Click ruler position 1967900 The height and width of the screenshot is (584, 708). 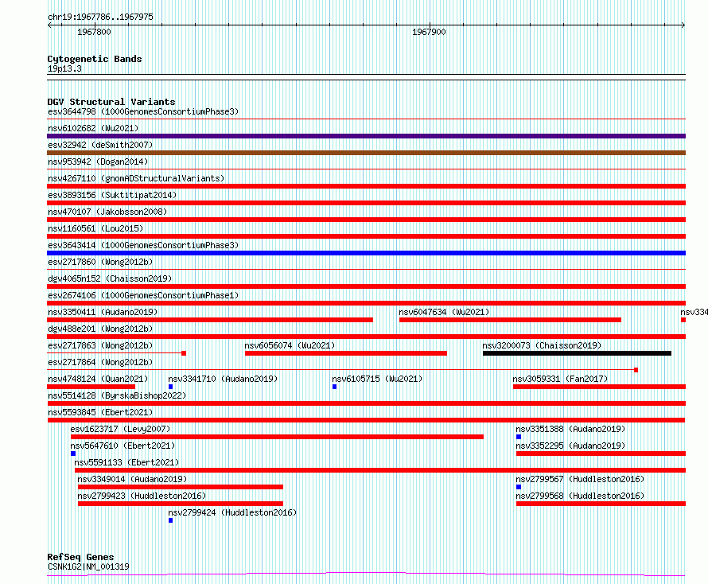click(x=429, y=32)
